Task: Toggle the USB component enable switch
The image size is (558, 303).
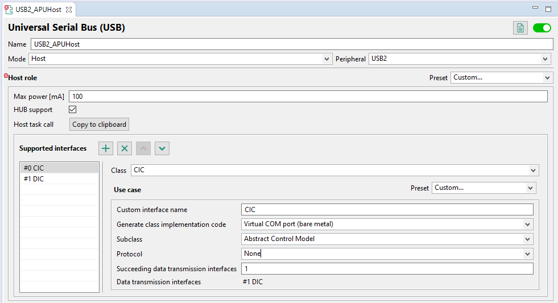Action: point(542,28)
